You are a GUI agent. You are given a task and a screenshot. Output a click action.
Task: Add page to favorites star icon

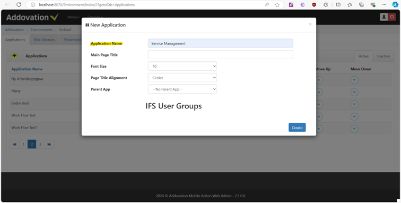click(277, 5)
